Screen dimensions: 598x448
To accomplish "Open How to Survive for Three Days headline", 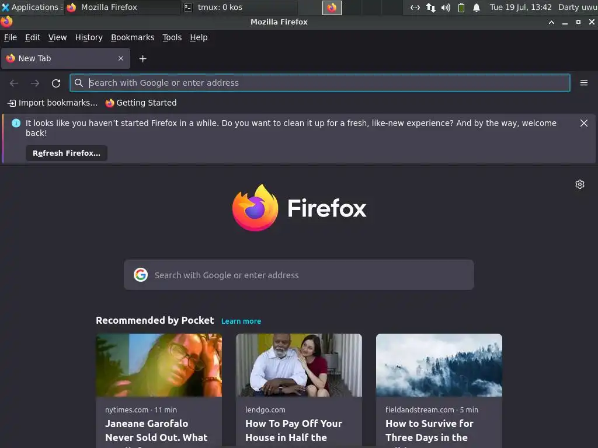I will pyautogui.click(x=429, y=431).
